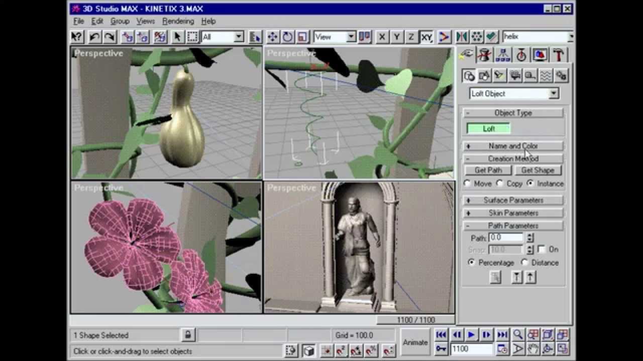This screenshot has height=361, width=643.
Task: Collapse the Path Parameters rollout
Action: (513, 226)
